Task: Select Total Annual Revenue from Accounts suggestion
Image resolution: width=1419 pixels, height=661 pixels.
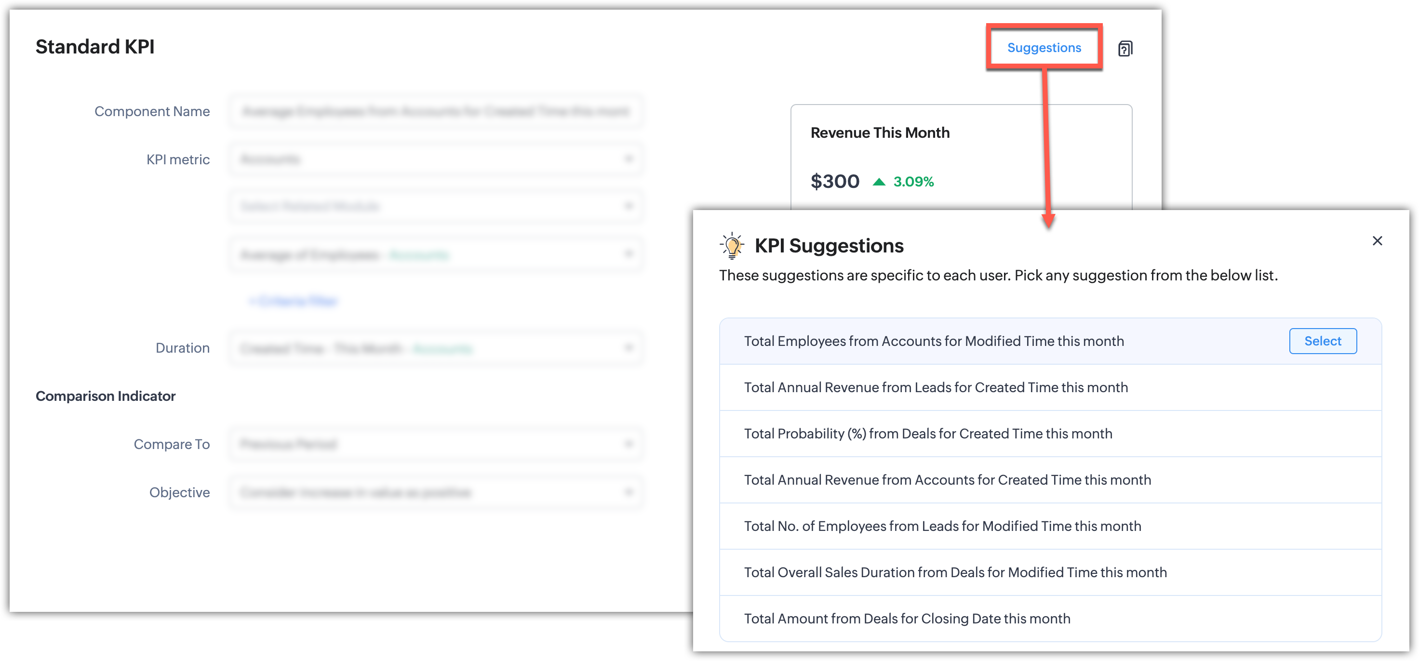Action: coord(947,480)
